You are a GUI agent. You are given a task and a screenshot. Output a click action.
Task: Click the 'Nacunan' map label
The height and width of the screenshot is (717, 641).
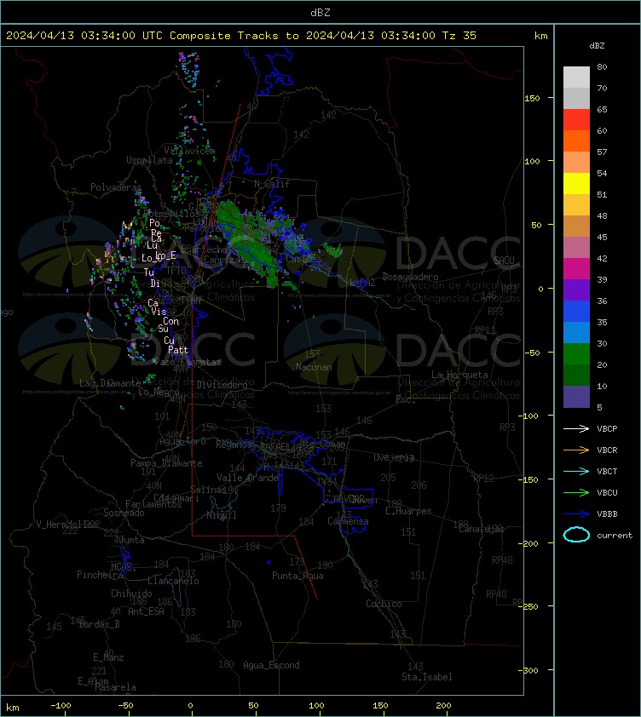tap(314, 367)
